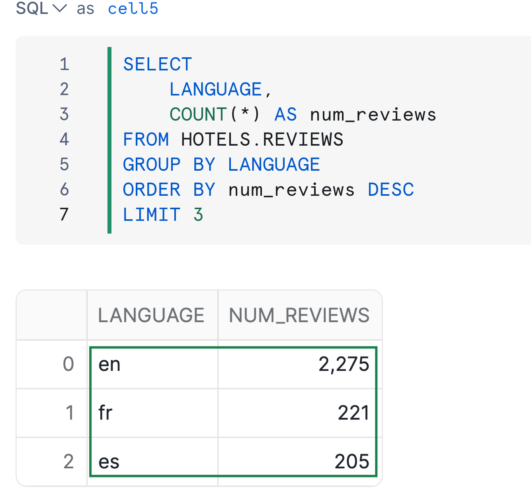Select the 'fr' language cell
The width and height of the screenshot is (531, 491).
[x=154, y=413]
